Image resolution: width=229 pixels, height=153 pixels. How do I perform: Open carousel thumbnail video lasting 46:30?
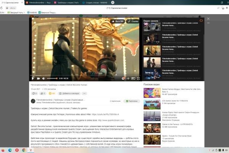point(152,50)
